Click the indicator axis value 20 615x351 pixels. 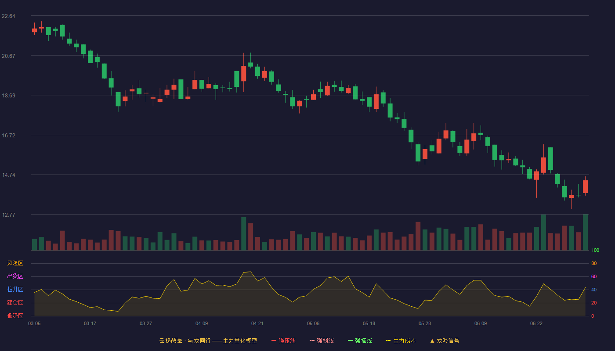coord(594,303)
